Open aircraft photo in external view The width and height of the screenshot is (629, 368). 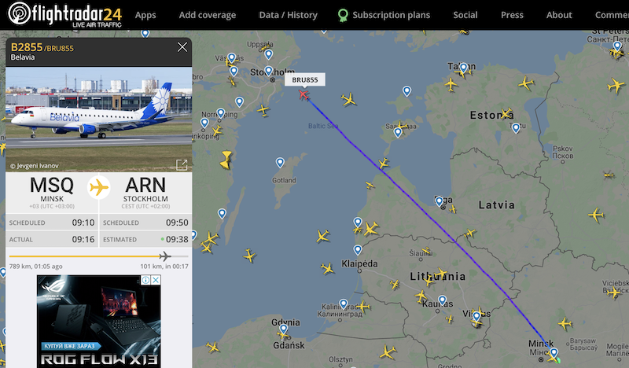click(182, 164)
